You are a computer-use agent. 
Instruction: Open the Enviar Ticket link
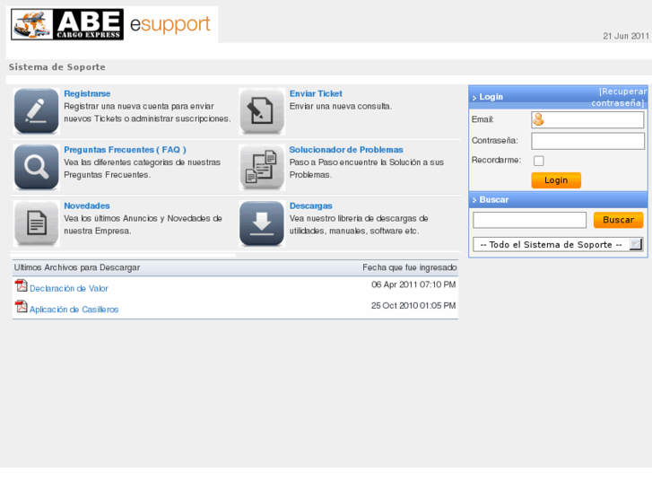click(316, 93)
